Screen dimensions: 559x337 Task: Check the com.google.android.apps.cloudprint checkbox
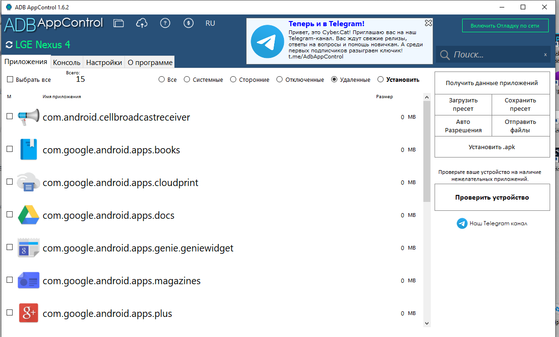(x=10, y=182)
